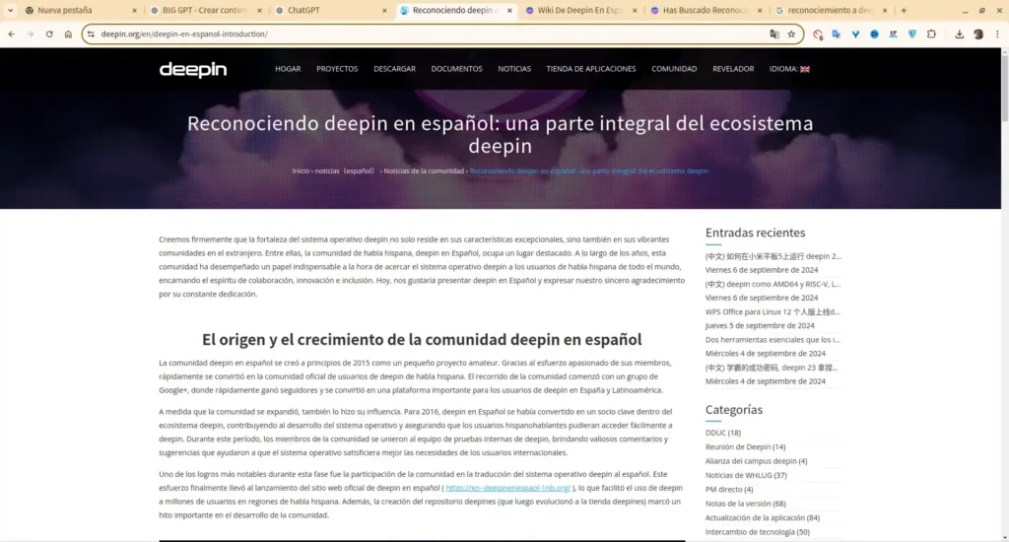The width and height of the screenshot is (1009, 542).
Task: Switch to the 'BIG GPT - Crear contenido' tab
Action: pos(204,10)
